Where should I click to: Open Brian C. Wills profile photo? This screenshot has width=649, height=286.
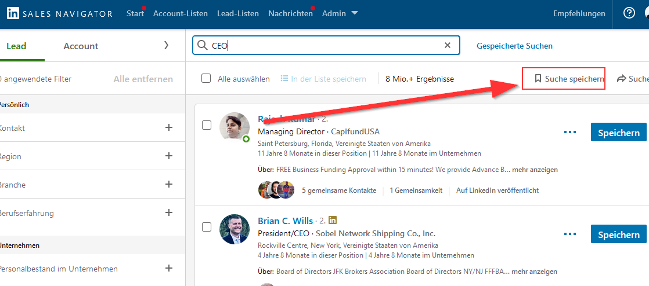click(235, 230)
